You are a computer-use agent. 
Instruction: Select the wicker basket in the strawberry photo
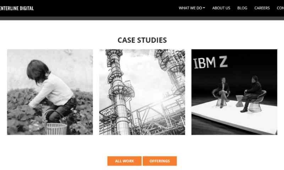55,123
